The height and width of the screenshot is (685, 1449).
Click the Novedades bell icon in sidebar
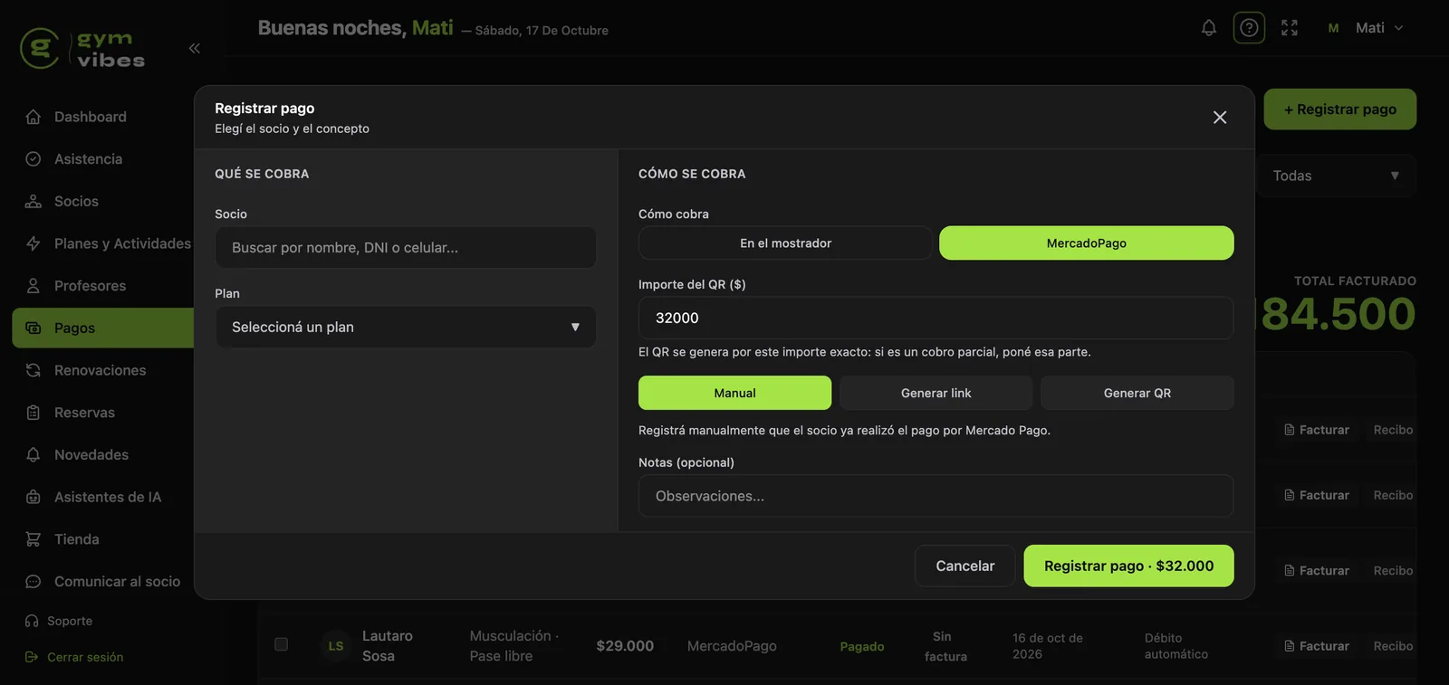[34, 454]
